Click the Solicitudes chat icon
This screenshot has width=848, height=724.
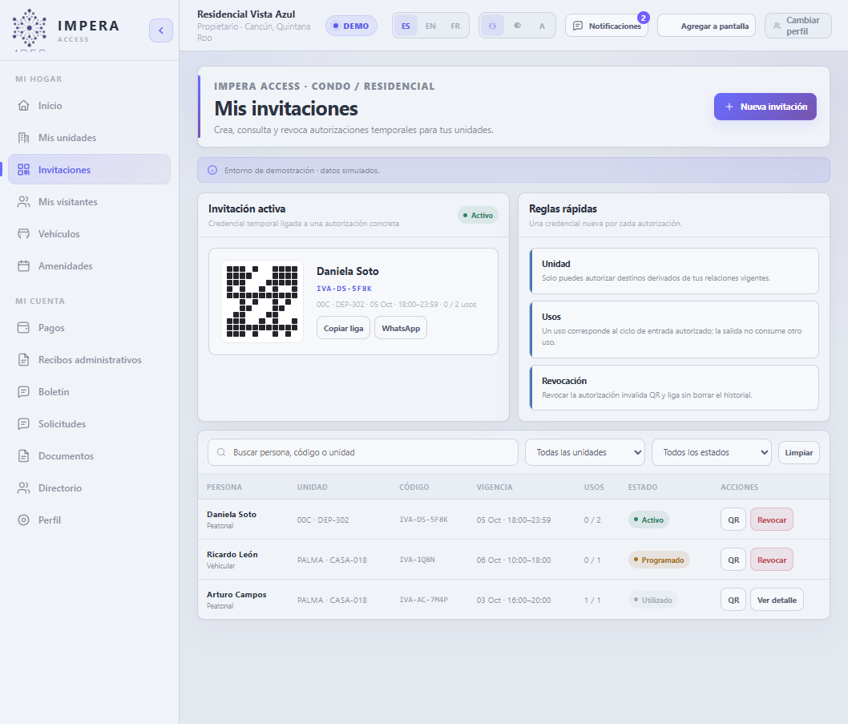point(24,423)
